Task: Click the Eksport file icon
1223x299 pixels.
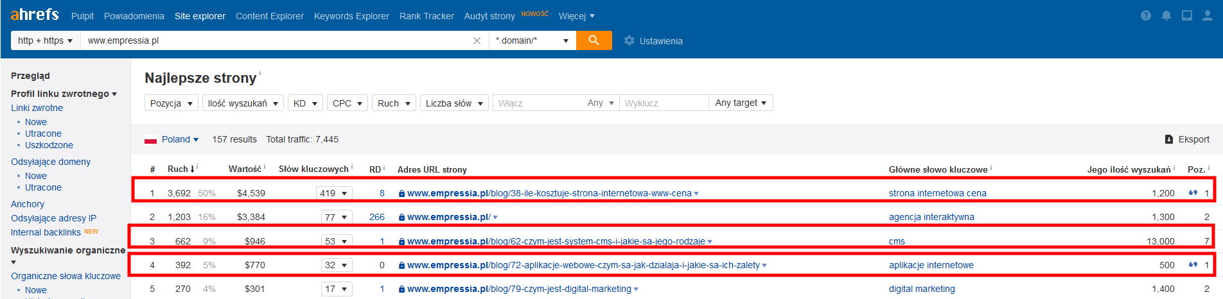Action: coord(1169,139)
